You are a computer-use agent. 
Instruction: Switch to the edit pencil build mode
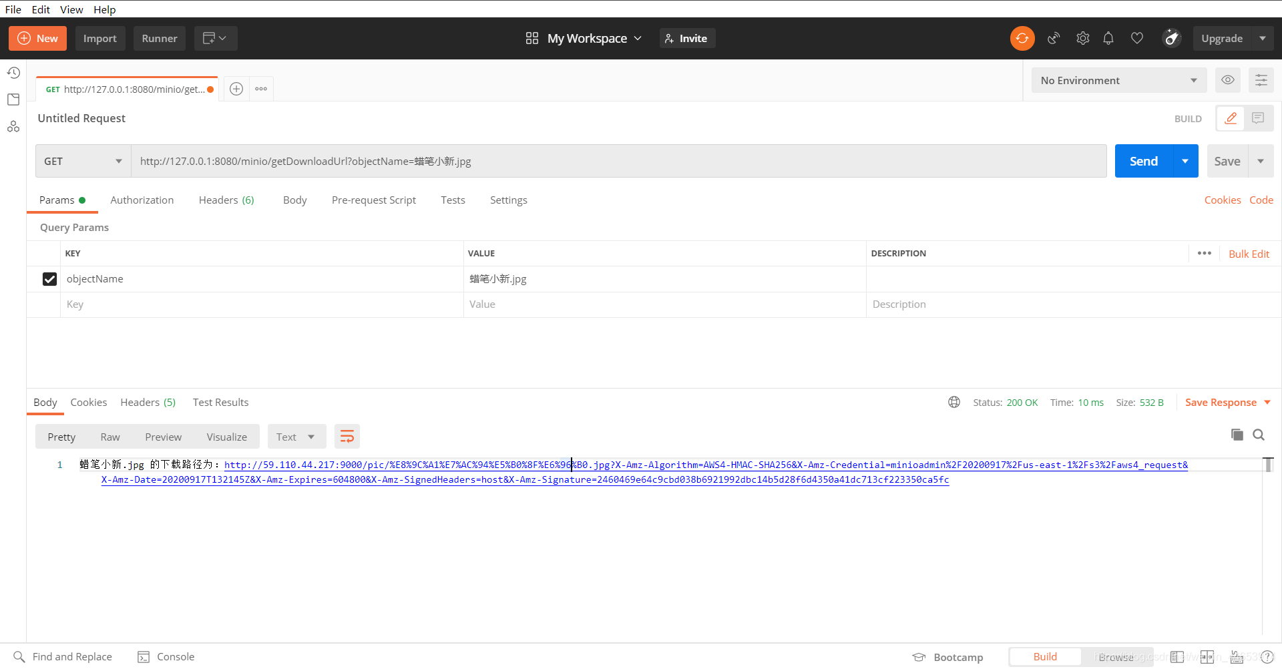[1231, 118]
